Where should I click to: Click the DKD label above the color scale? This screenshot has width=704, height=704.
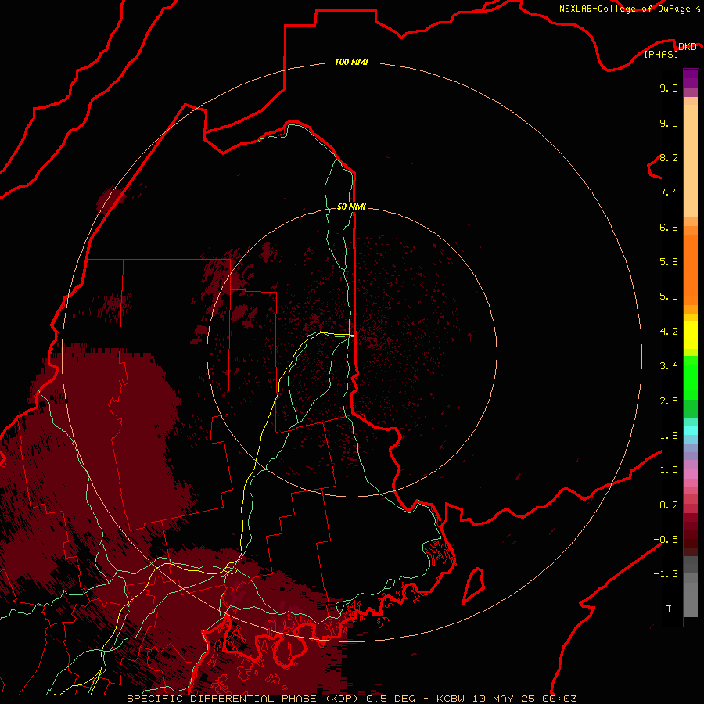tap(688, 46)
